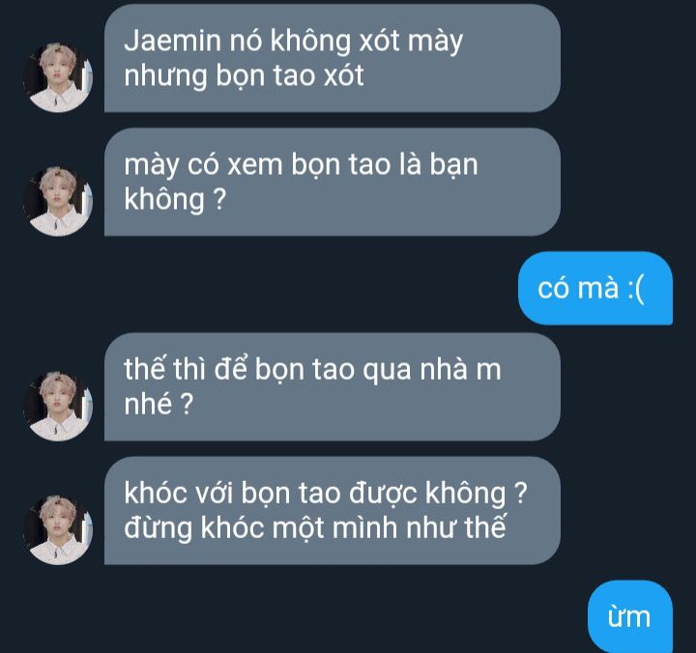Screen dimensions: 696x653
Task: Click the line 'nhưng bọn tao xót'
Action: 245,76
